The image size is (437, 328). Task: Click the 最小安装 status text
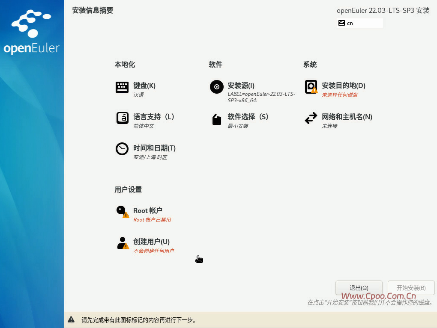click(x=238, y=126)
